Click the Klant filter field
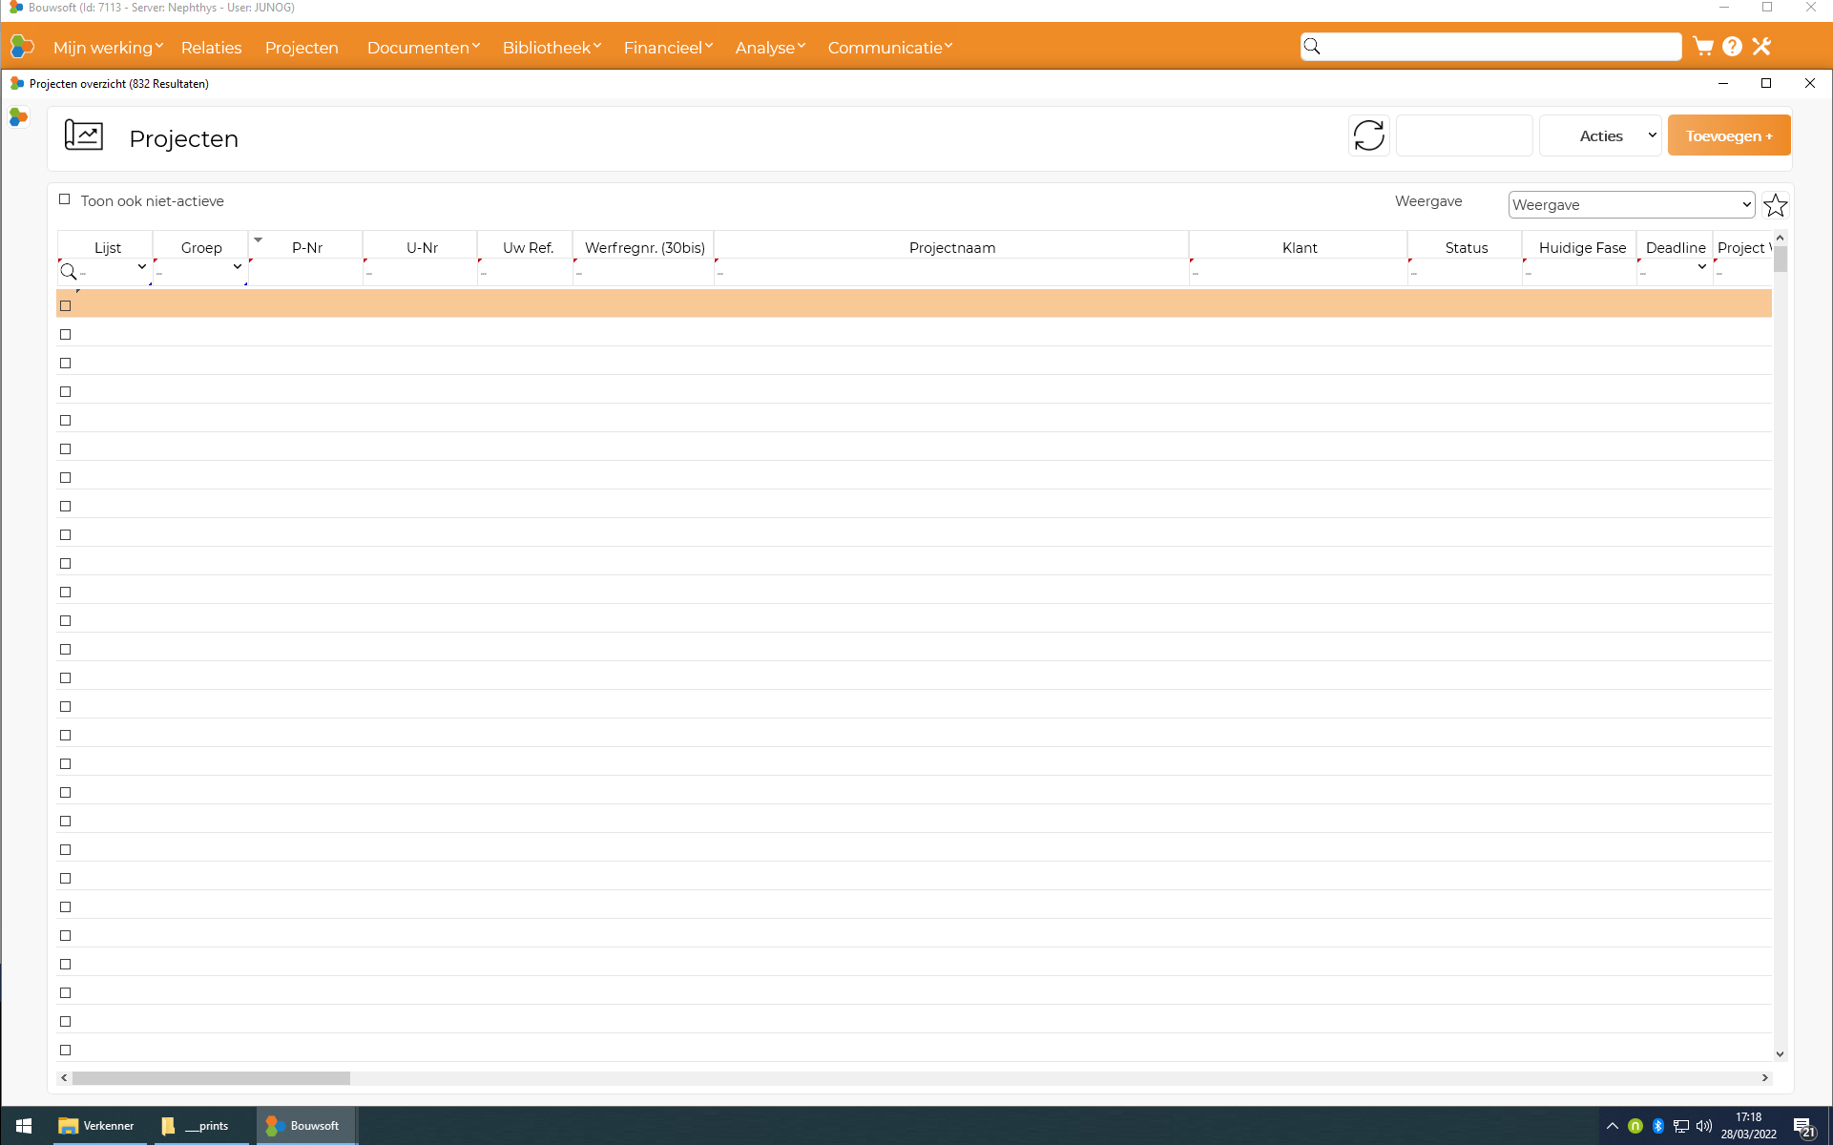 1299,272
